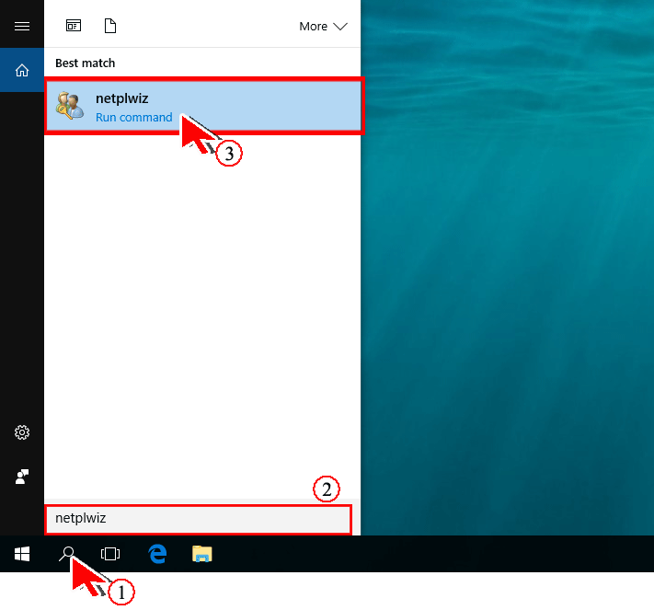Filter results by Documents icon
The image size is (654, 610).
[110, 26]
